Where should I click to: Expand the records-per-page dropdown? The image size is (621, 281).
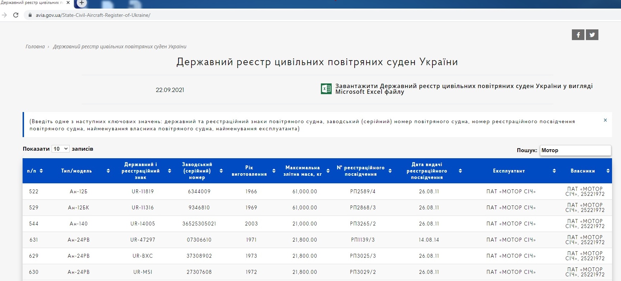60,149
